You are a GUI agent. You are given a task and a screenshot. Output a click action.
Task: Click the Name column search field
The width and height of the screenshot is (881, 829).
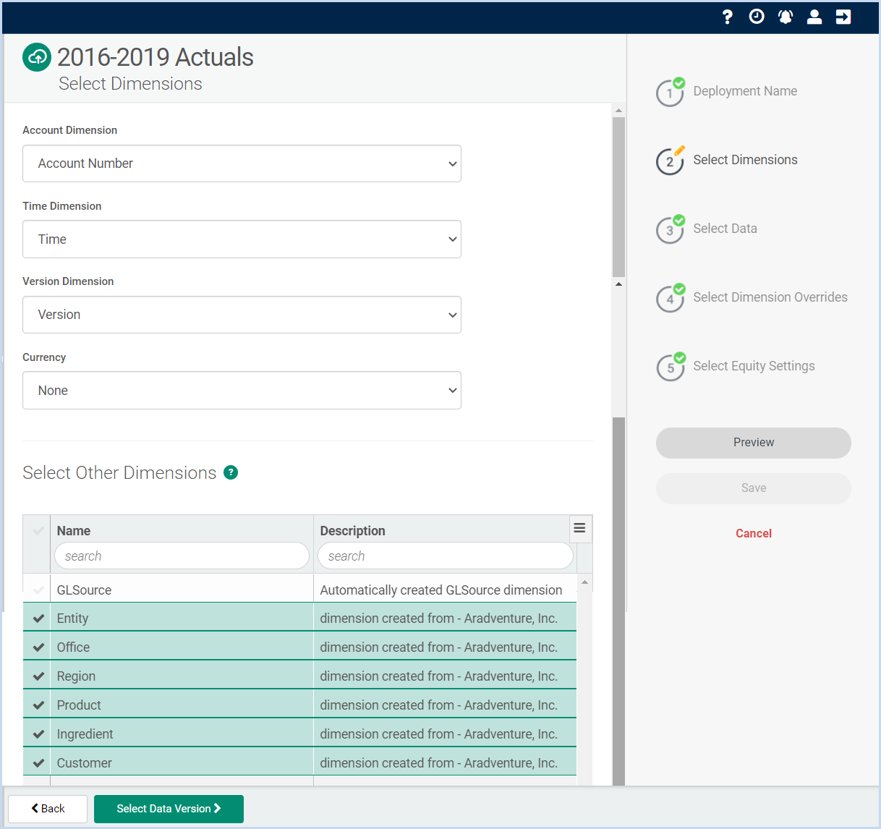pos(182,556)
